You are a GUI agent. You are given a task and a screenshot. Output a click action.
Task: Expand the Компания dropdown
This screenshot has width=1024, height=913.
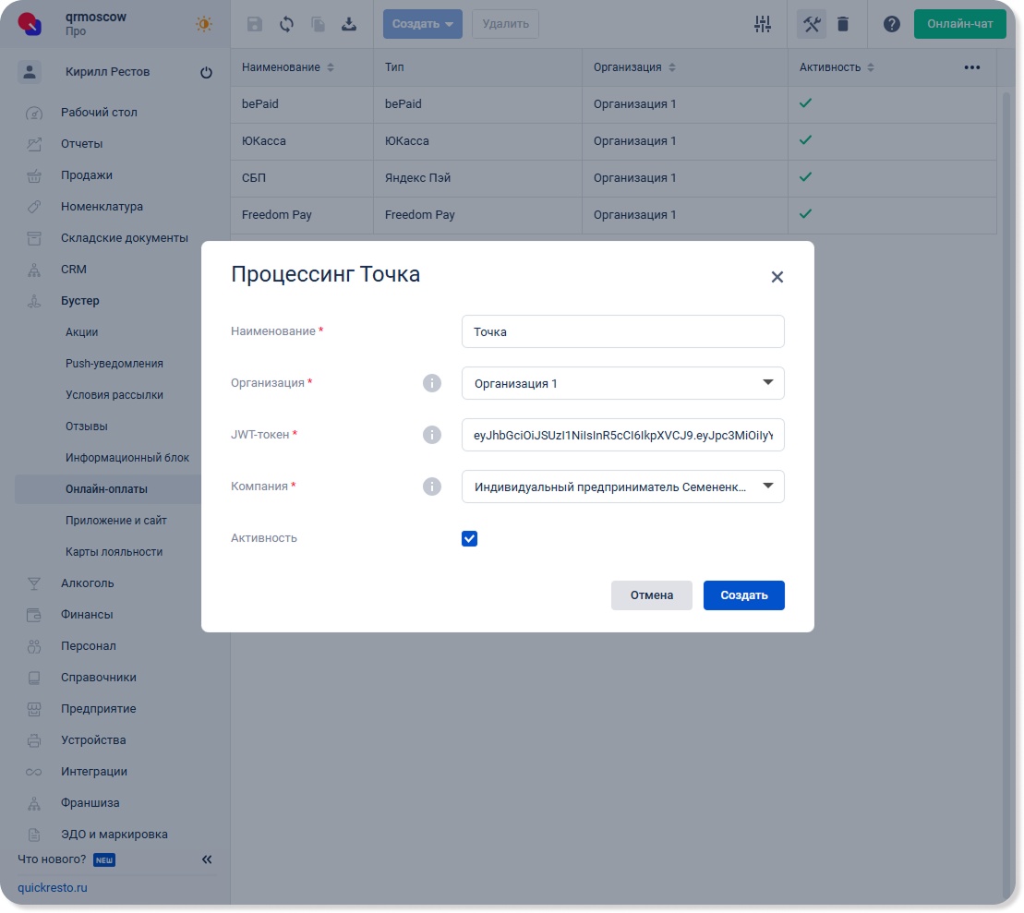(x=622, y=487)
